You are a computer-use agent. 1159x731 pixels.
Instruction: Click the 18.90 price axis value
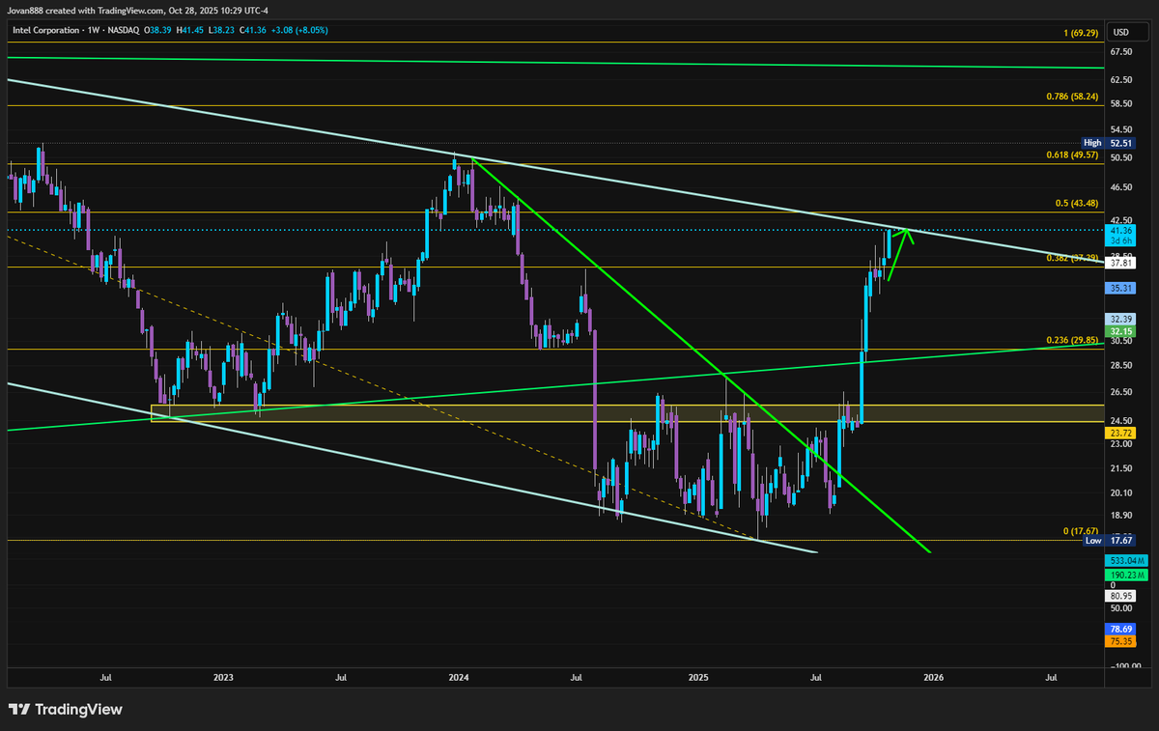click(x=1121, y=515)
